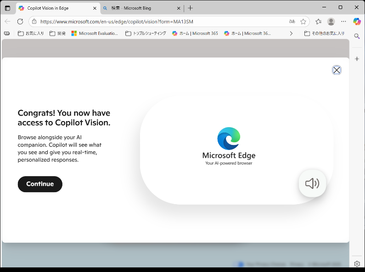The width and height of the screenshot is (365, 272).
Task: Open その他のお気に入り folder
Action: (324, 33)
